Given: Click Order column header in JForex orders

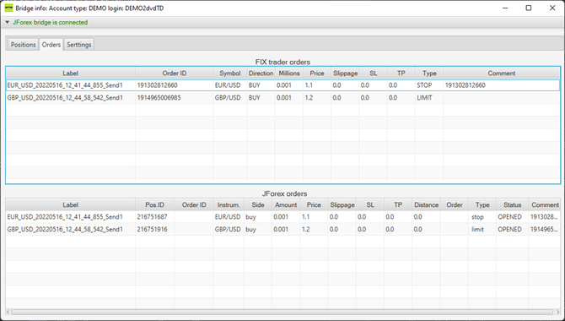Looking at the screenshot, I should pyautogui.click(x=455, y=204).
